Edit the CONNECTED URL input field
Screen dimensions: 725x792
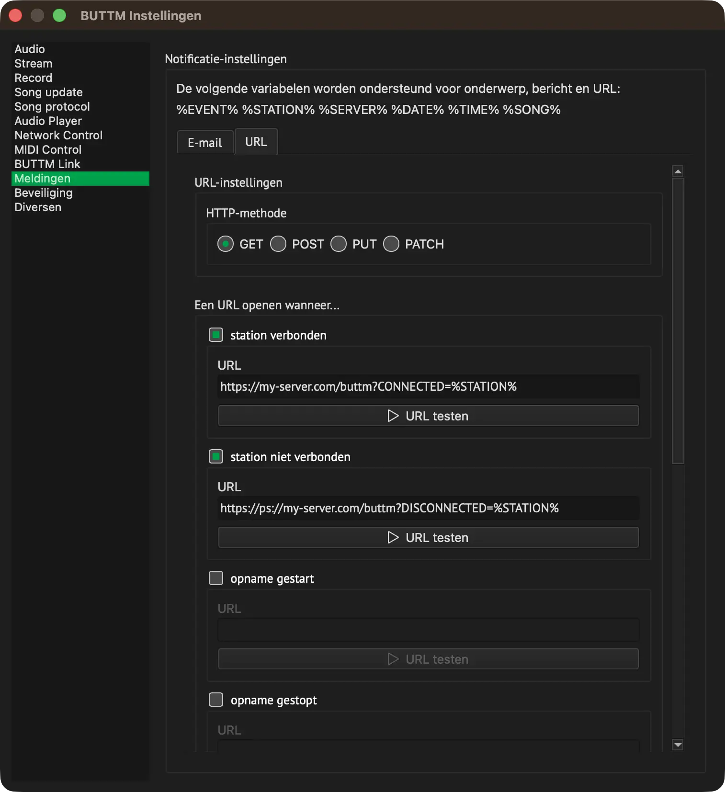click(x=429, y=386)
